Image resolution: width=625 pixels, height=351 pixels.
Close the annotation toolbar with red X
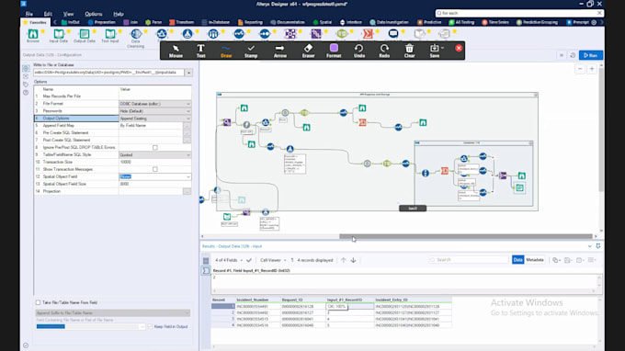coord(459,48)
